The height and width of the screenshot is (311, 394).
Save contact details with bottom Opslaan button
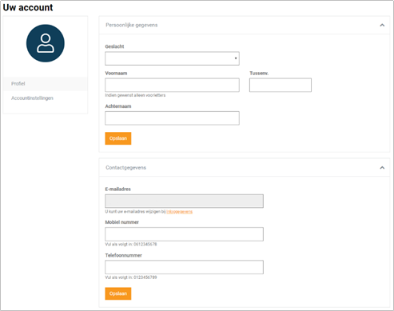pos(118,293)
